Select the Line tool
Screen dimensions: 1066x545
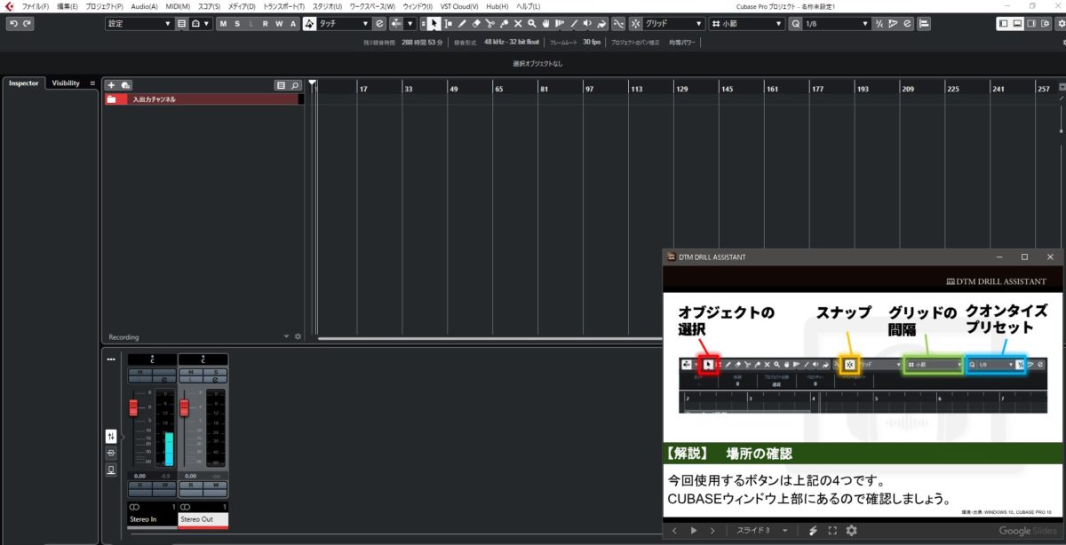pos(574,24)
